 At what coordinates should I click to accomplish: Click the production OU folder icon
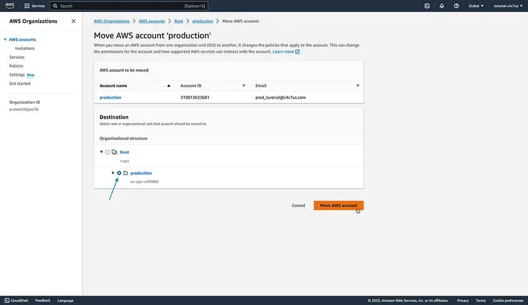(x=126, y=173)
